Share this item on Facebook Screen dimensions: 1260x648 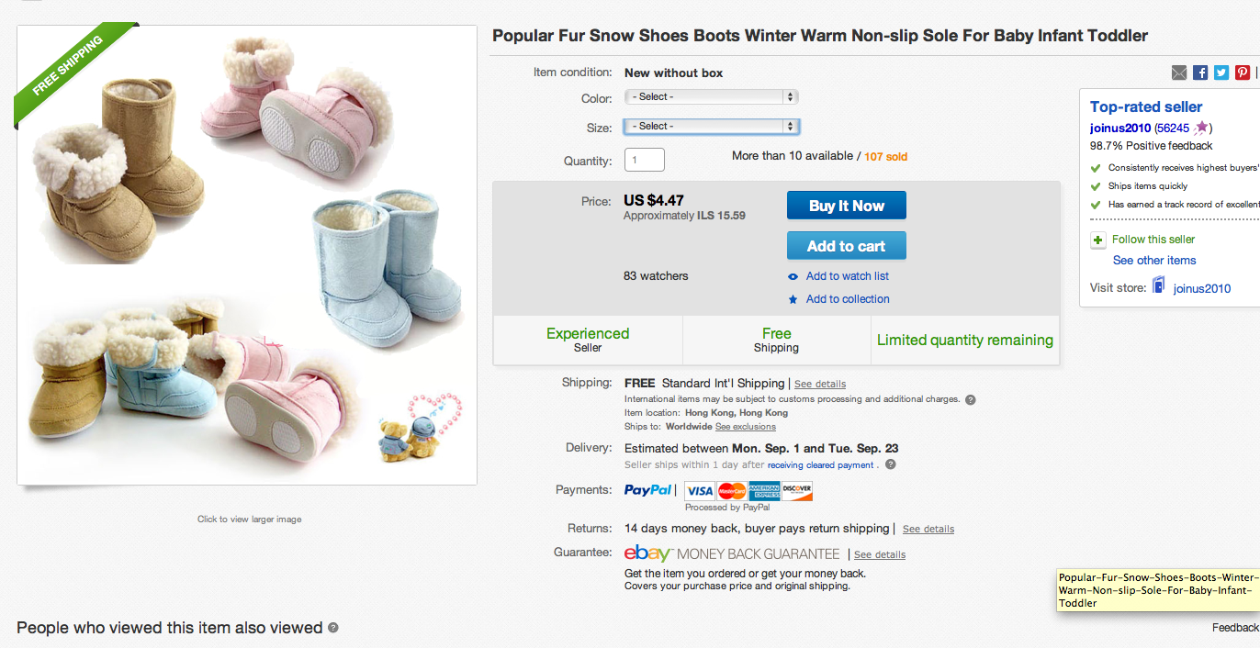pyautogui.click(x=1200, y=73)
